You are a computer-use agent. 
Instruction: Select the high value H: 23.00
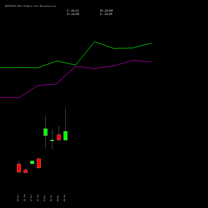tap(106, 11)
